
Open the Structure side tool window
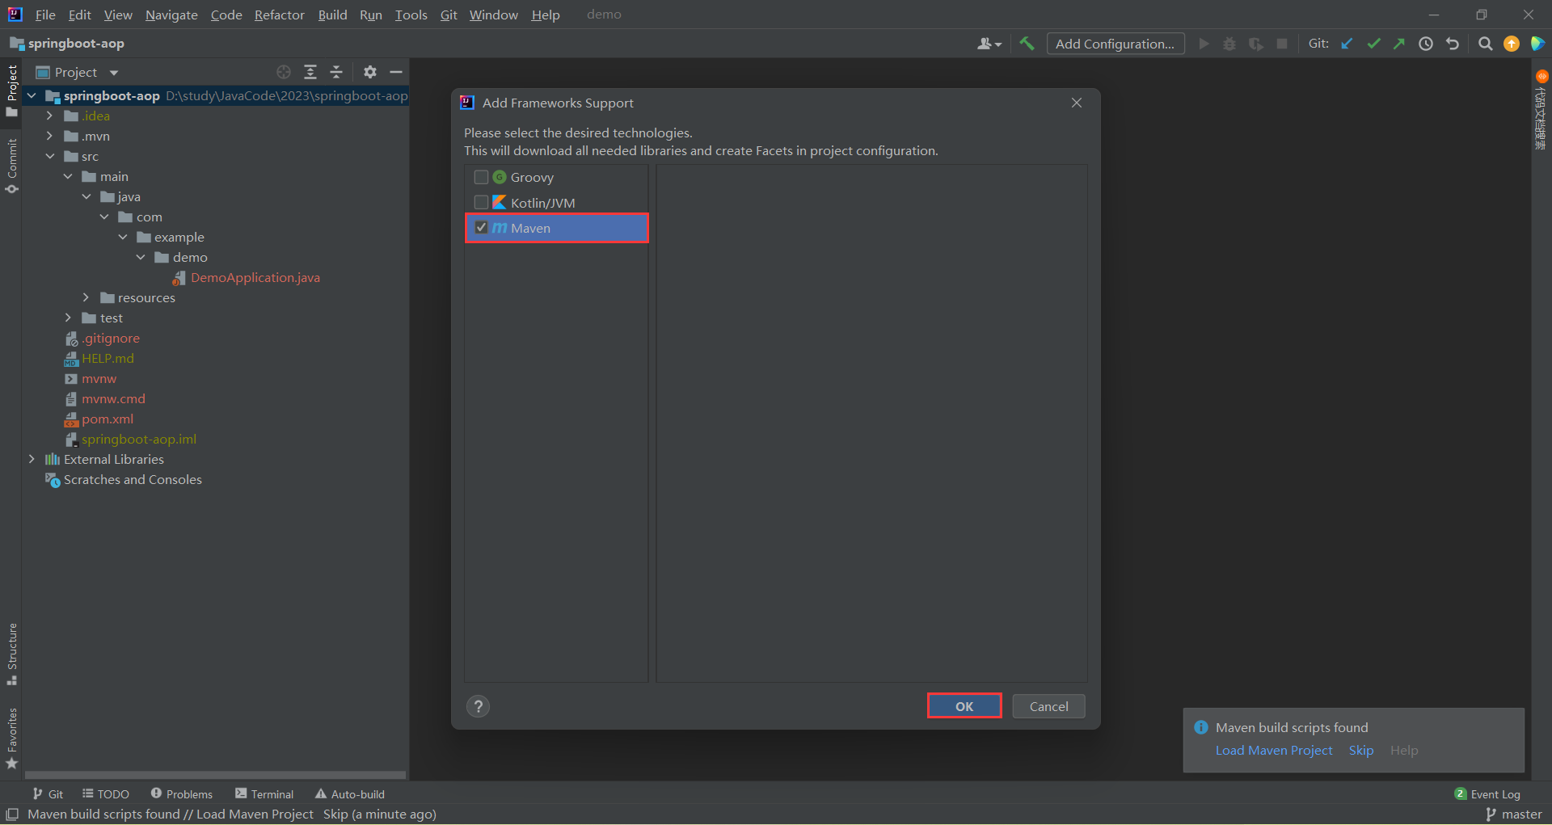tap(11, 655)
